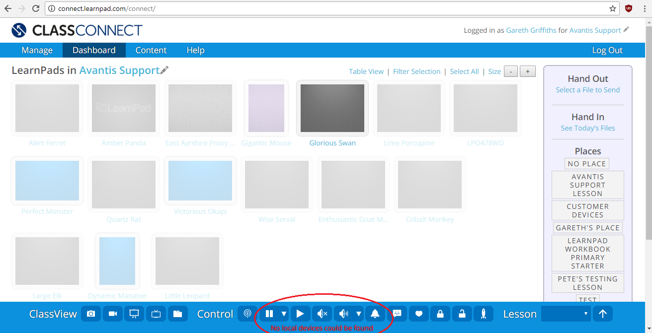652x333 pixels.
Task: Select PETE'S TESTING LESSON place
Action: point(588,283)
